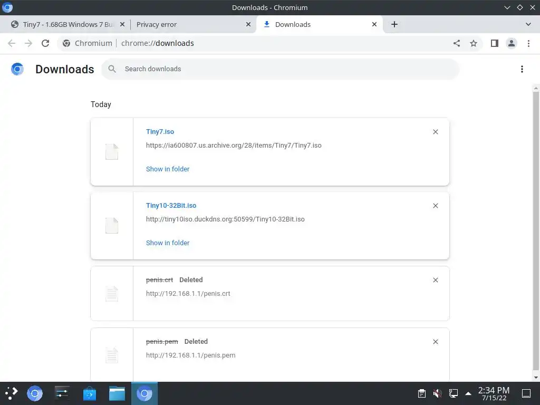The height and width of the screenshot is (405, 540).
Task: Click the pinned Chromium launcher icon
Action: pos(35,393)
